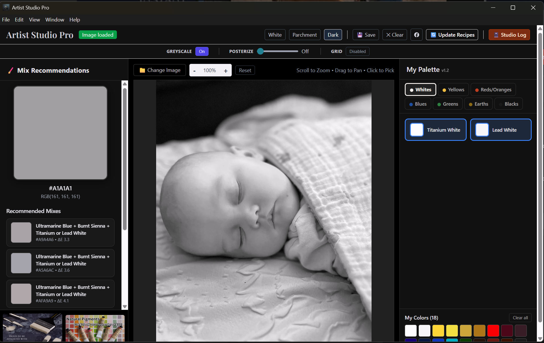Open the Facebook icon button
544x343 pixels.
coord(417,35)
